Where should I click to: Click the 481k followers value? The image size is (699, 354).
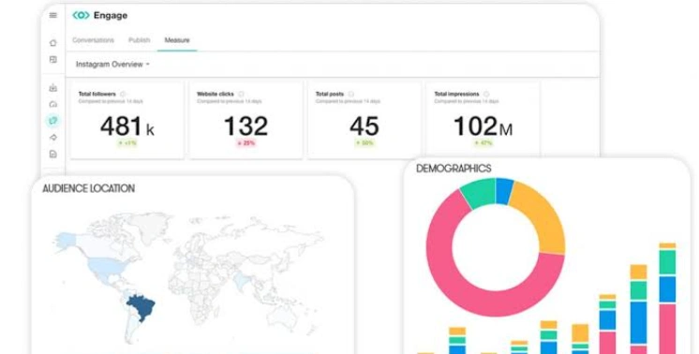coord(127,126)
